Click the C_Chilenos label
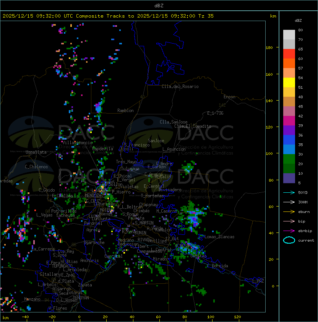The height and width of the screenshot is (322, 318). [x=36, y=167]
